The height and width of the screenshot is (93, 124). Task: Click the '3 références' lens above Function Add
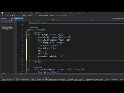pyautogui.click(x=38, y=67)
